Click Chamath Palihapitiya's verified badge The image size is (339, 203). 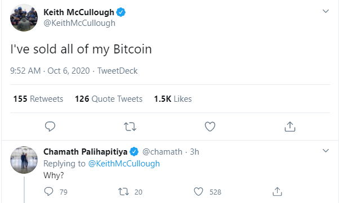click(134, 152)
